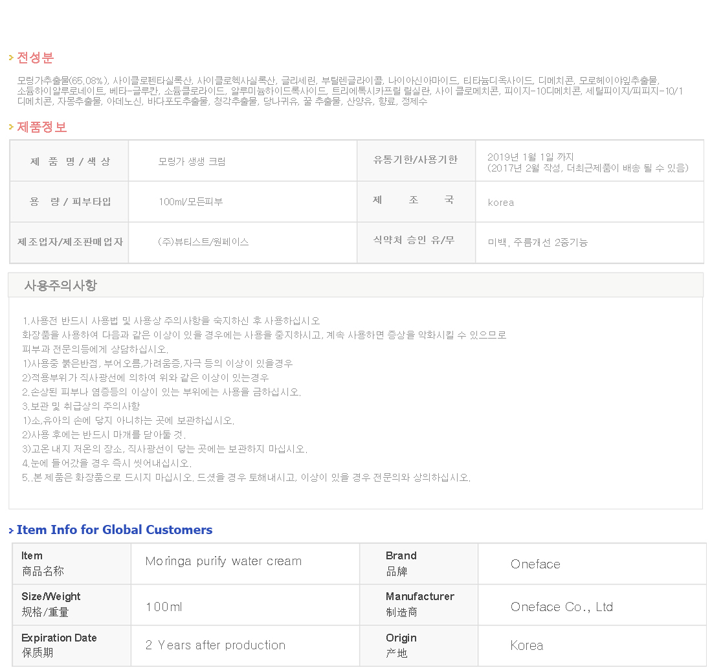Select the 제품정보 section heading
The image size is (712, 670).
41,128
